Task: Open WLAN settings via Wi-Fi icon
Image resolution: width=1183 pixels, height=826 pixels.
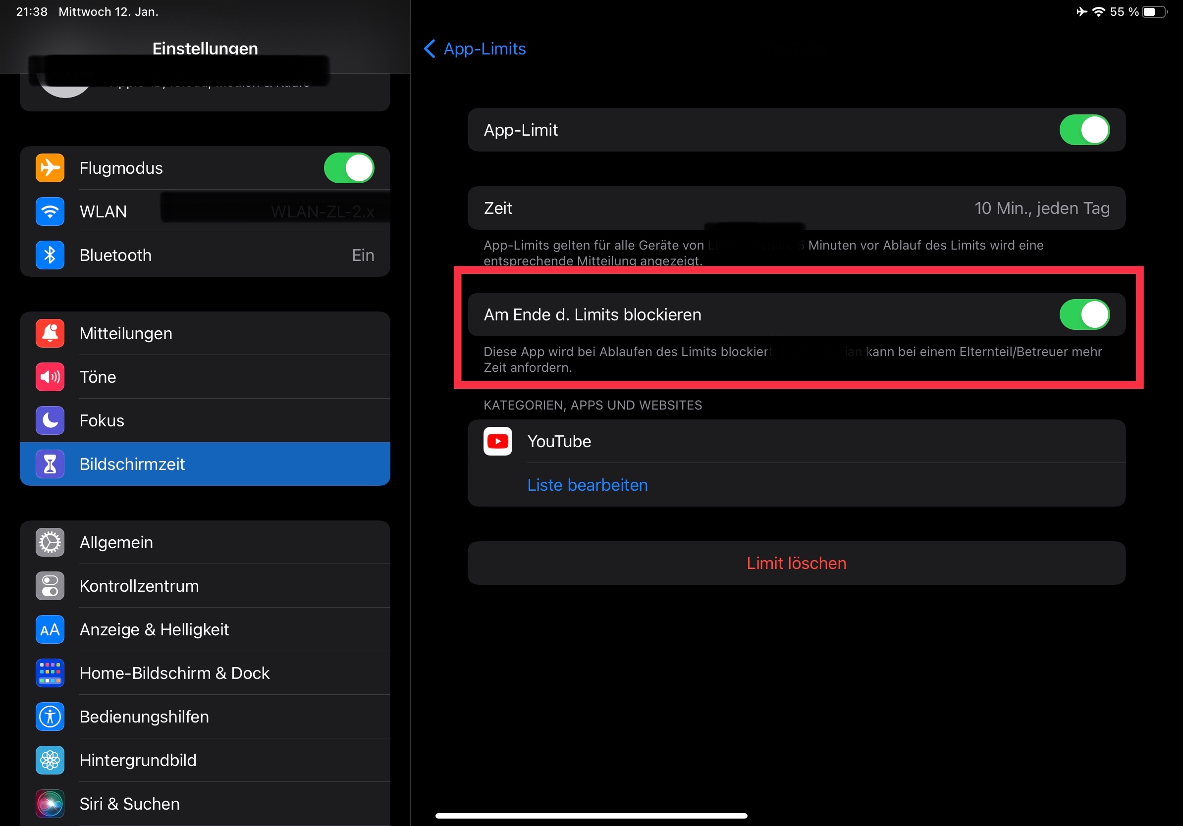Action: pyautogui.click(x=50, y=211)
